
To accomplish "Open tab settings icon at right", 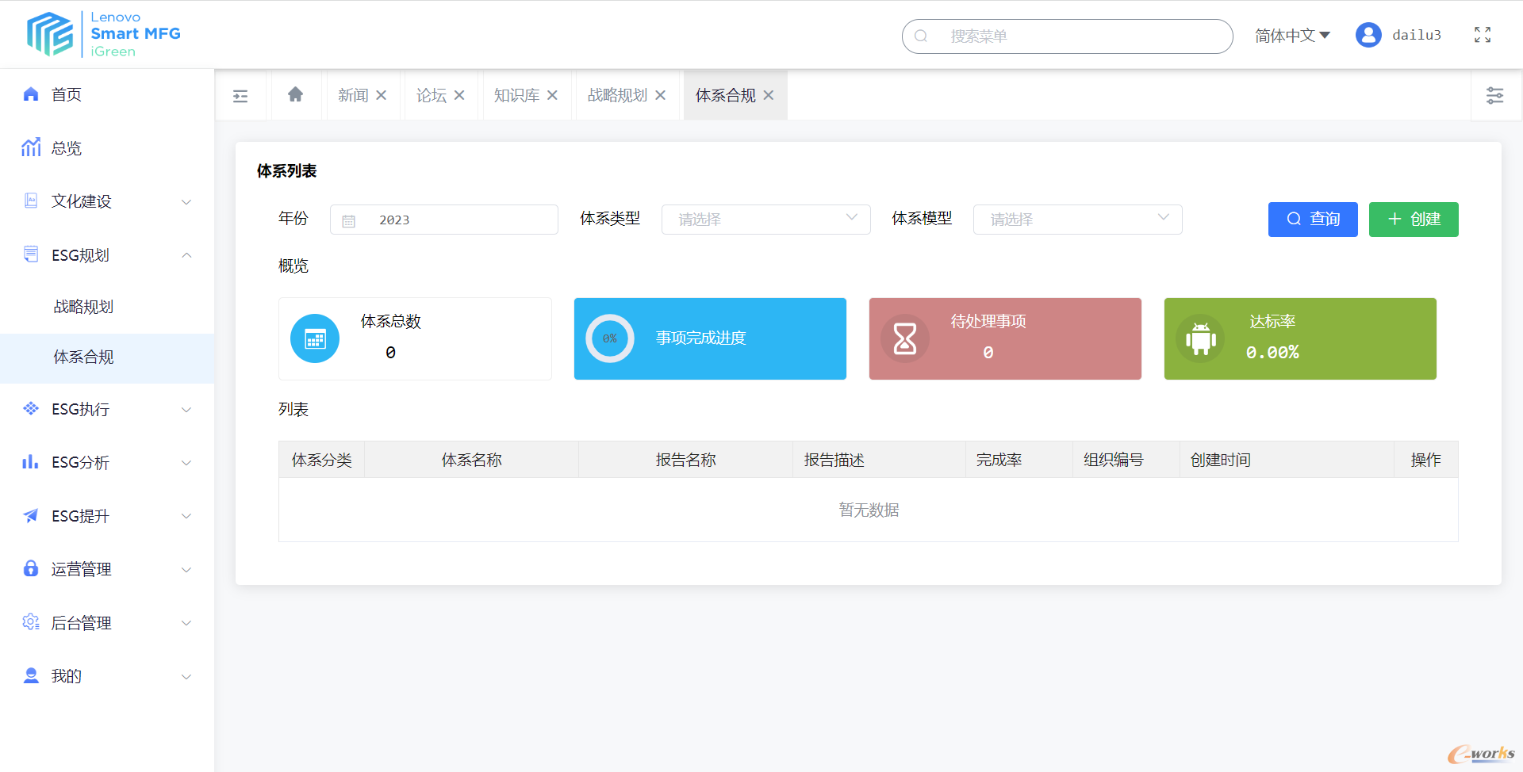I will 1494,96.
